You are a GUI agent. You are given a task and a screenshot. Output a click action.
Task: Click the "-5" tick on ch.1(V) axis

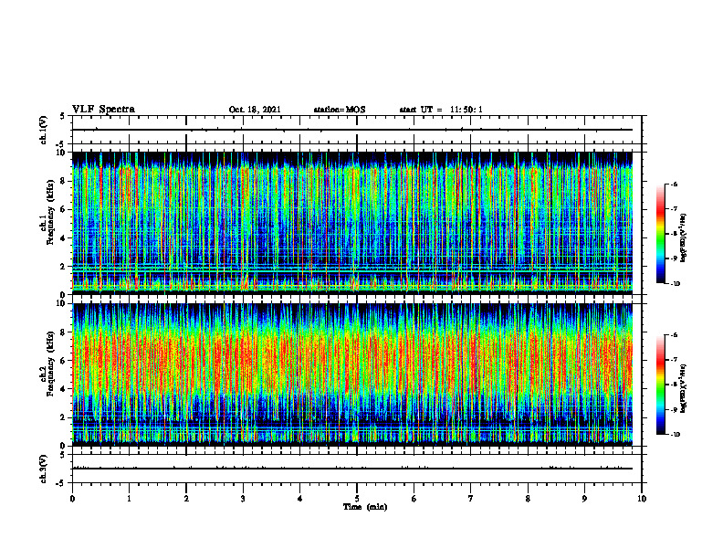click(x=61, y=144)
